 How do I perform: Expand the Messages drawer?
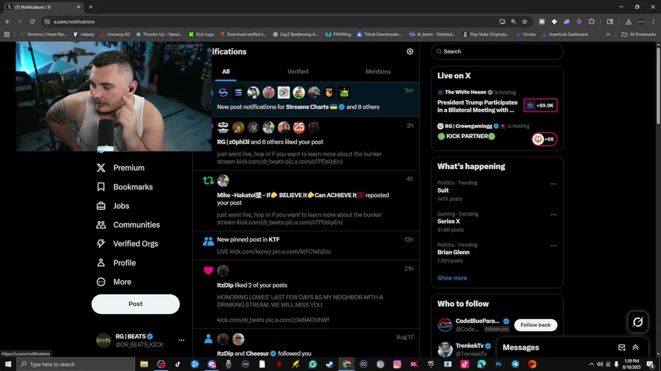pos(636,348)
